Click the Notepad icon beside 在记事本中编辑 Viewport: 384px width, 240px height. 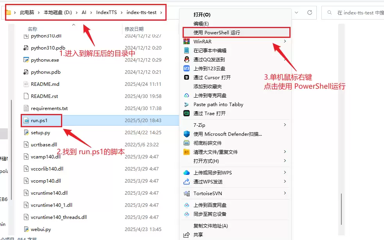(x=187, y=51)
